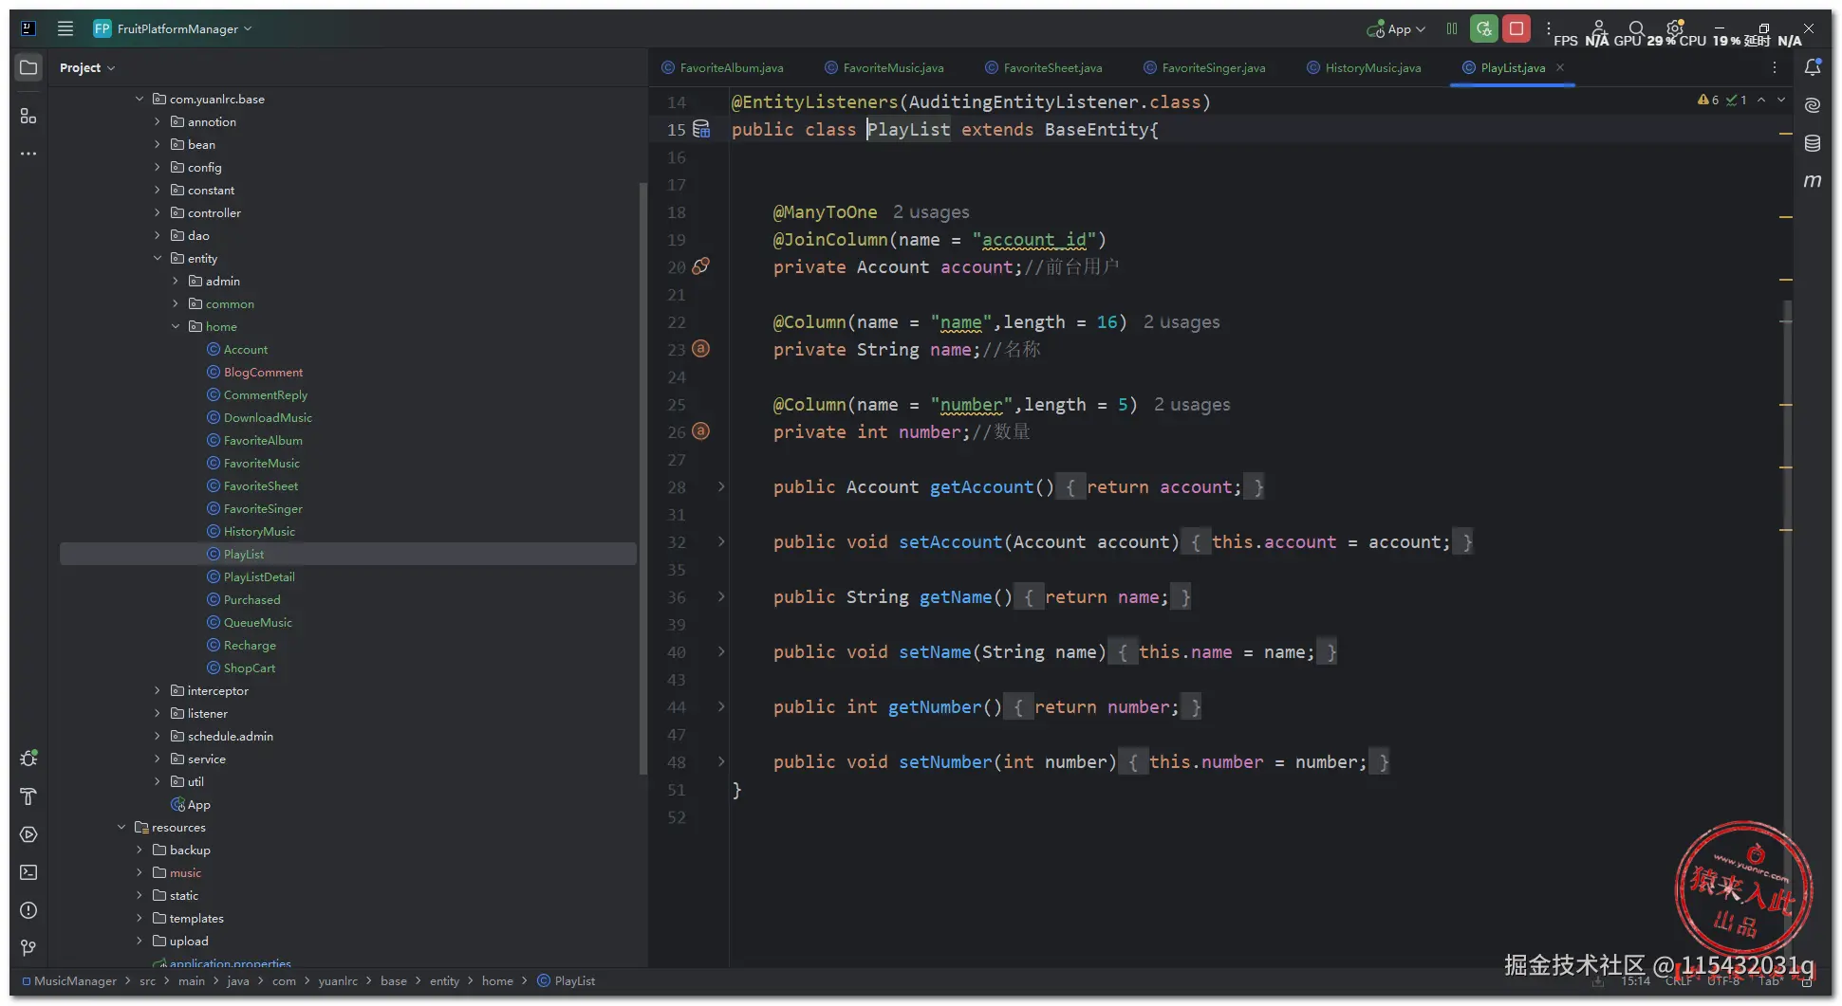Go to next highlighted error arrow
Viewport: 1842px width, 1006px height.
pyautogui.click(x=1781, y=100)
